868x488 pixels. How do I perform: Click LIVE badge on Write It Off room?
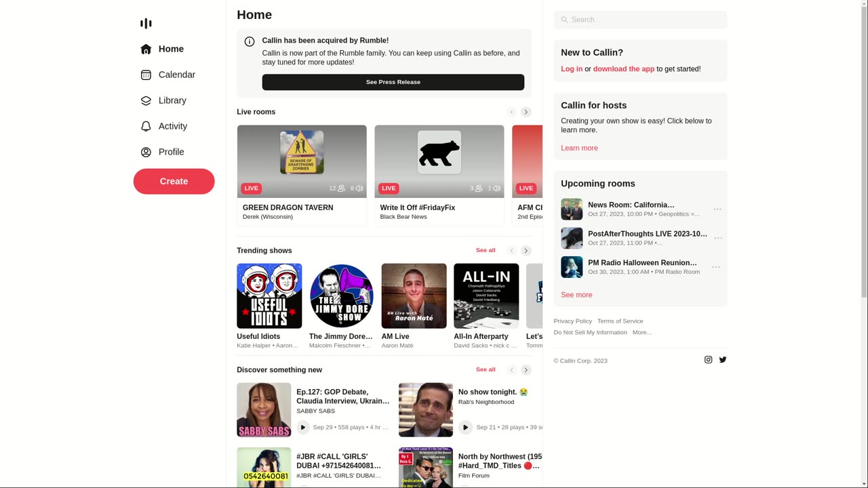coord(389,188)
